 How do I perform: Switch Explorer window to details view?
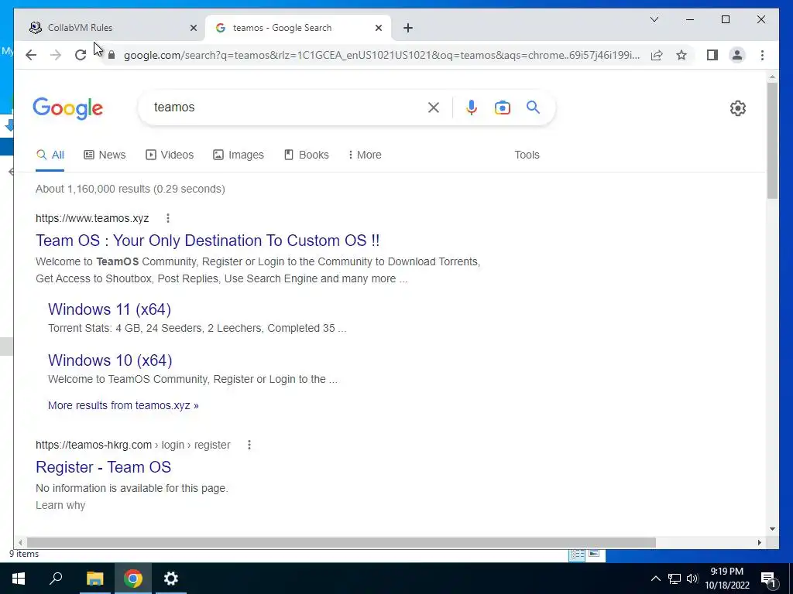577,554
